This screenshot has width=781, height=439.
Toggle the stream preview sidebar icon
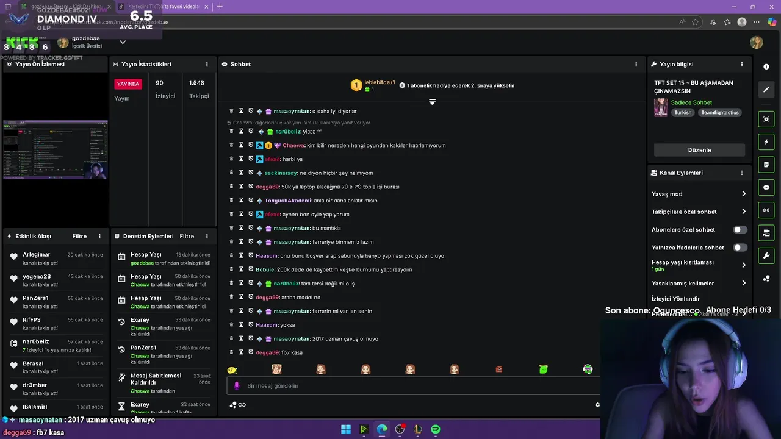(x=766, y=119)
